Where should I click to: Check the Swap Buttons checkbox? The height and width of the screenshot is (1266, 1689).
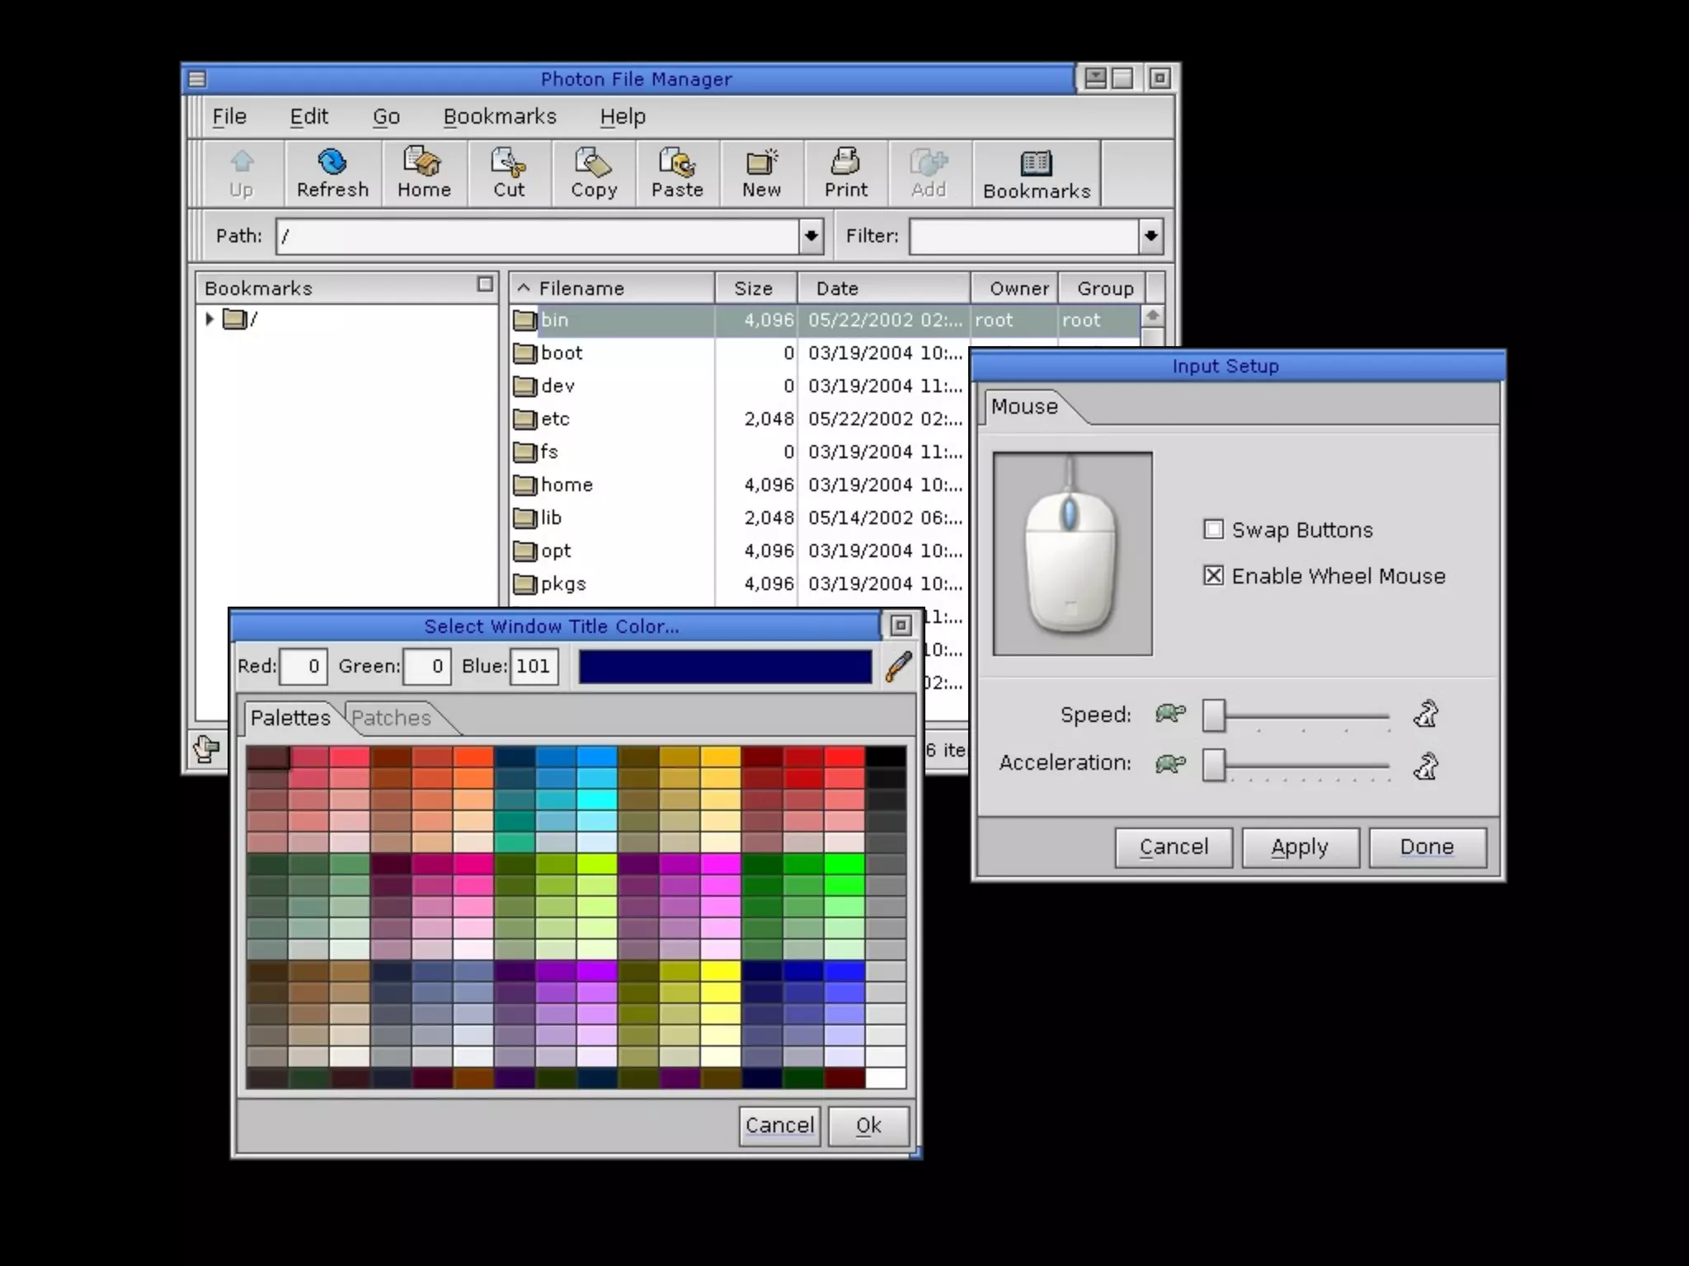(x=1213, y=529)
